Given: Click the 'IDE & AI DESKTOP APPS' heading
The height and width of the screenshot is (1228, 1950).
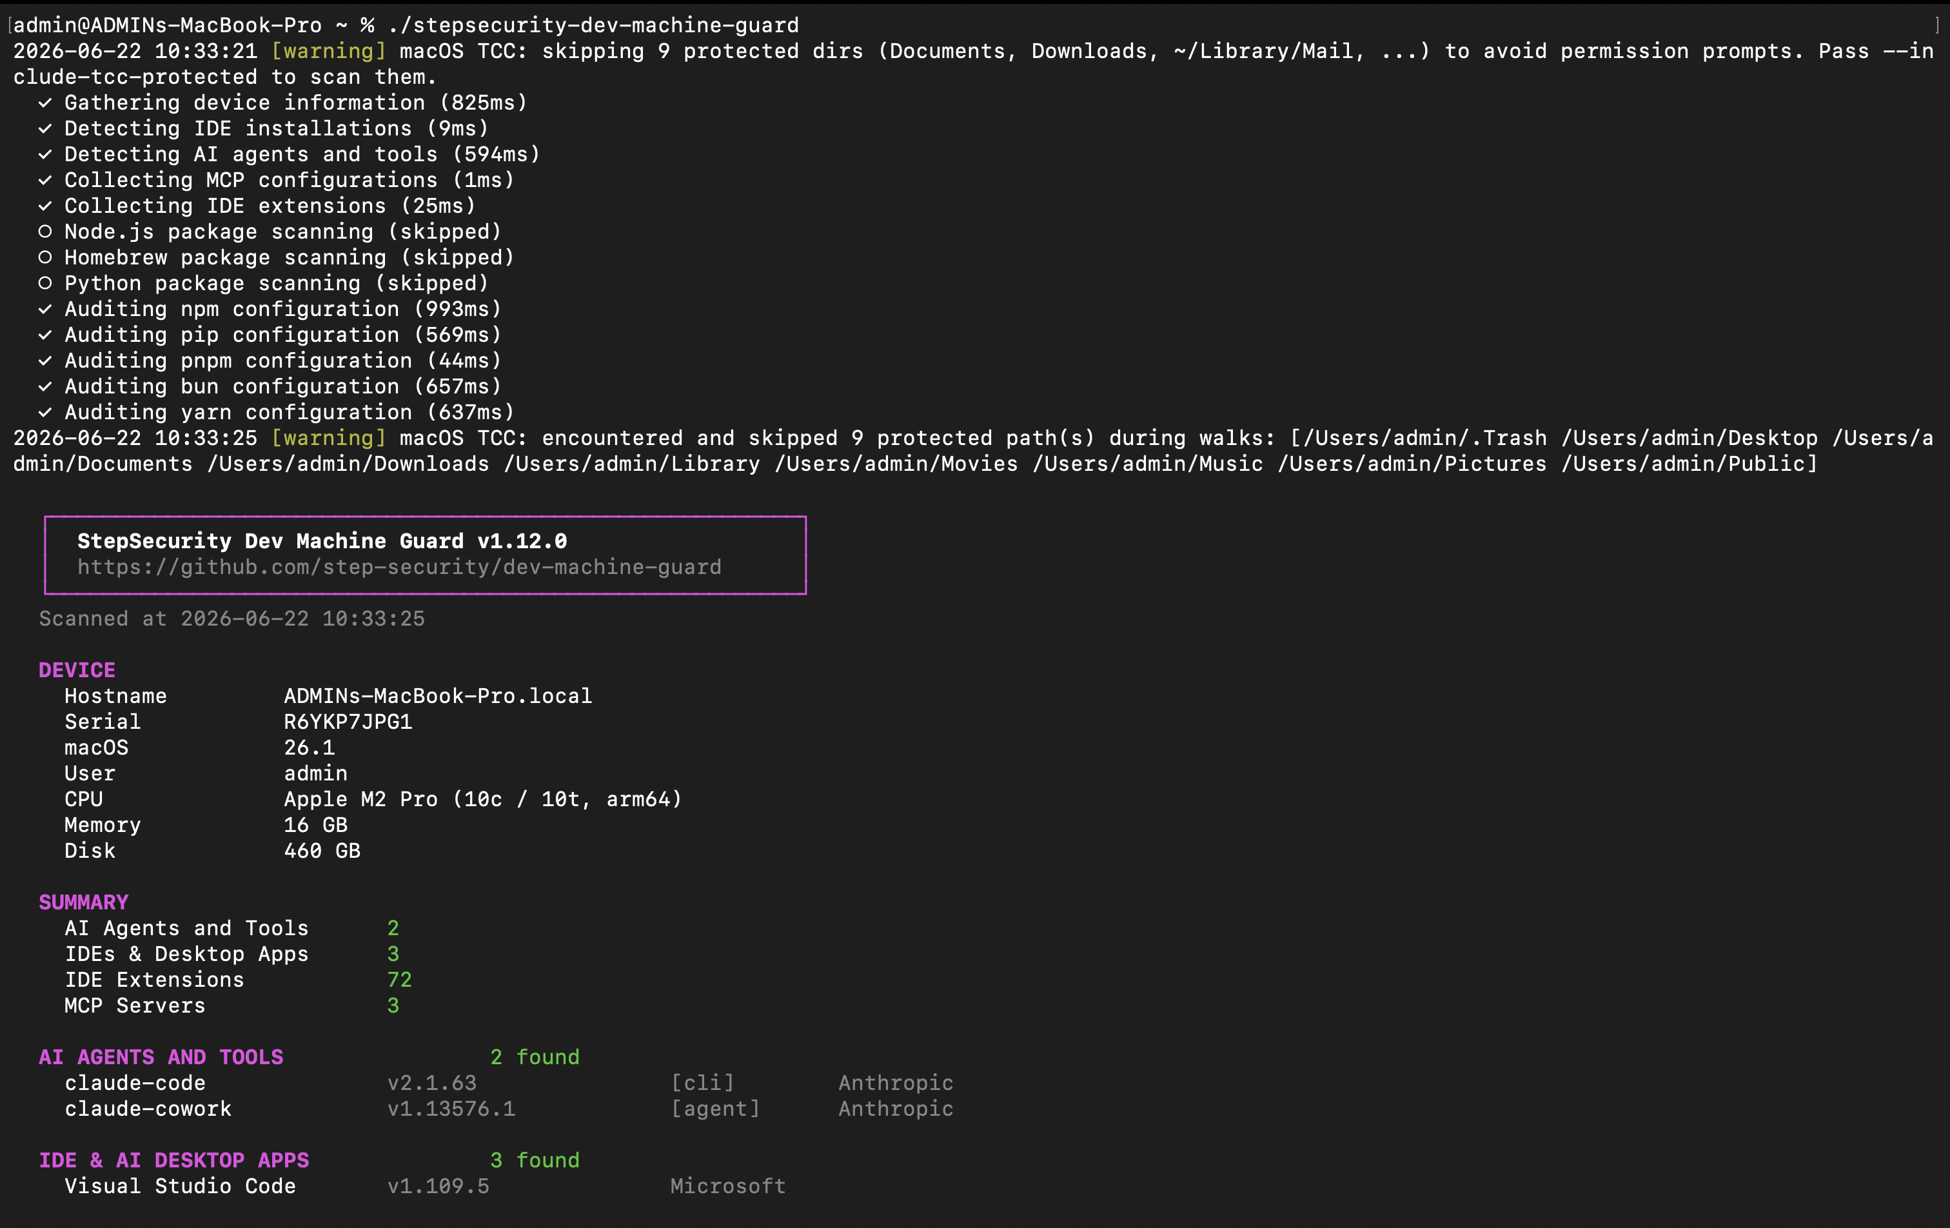Looking at the screenshot, I should coord(174,1160).
